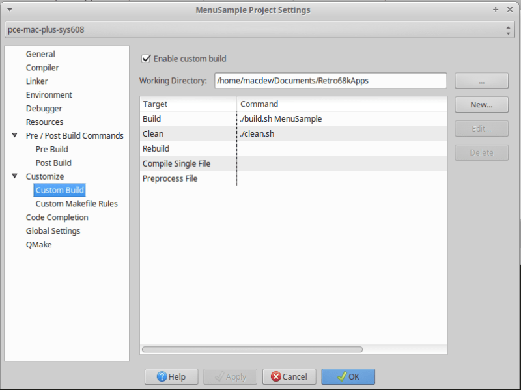Viewport: 521px width, 390px height.
Task: Open QMake settings page
Action: 39,245
